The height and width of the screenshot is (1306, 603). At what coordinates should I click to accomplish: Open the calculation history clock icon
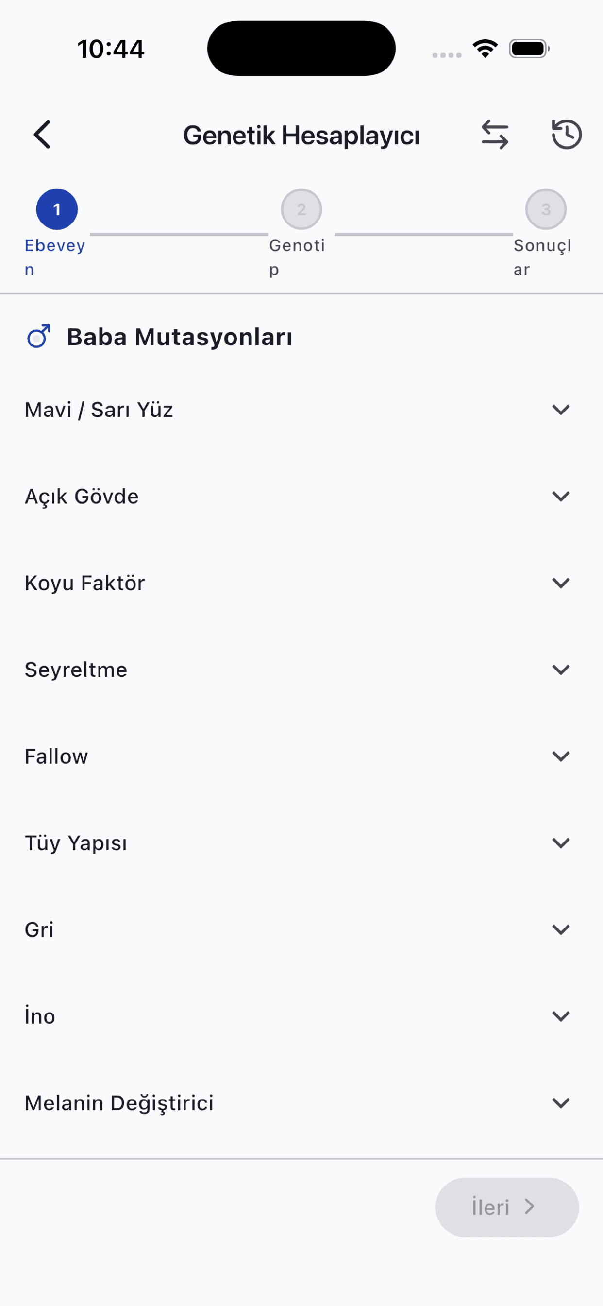tap(567, 135)
